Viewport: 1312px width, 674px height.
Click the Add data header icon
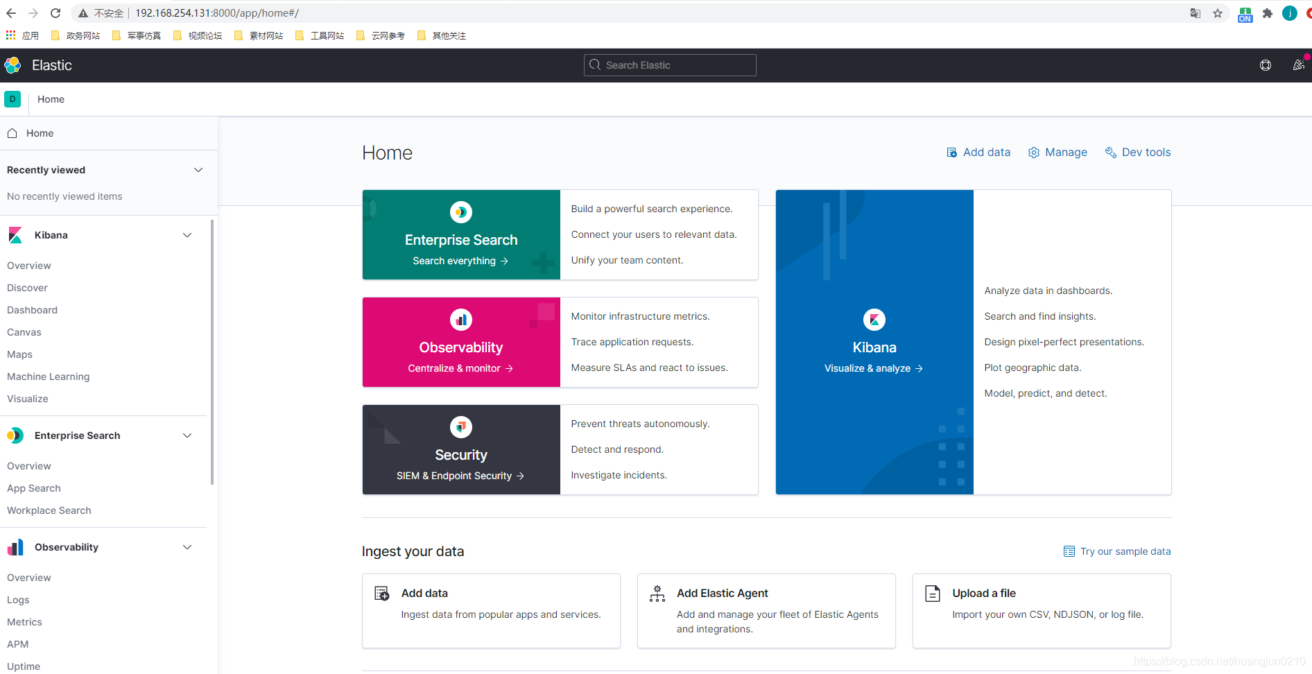coord(952,153)
